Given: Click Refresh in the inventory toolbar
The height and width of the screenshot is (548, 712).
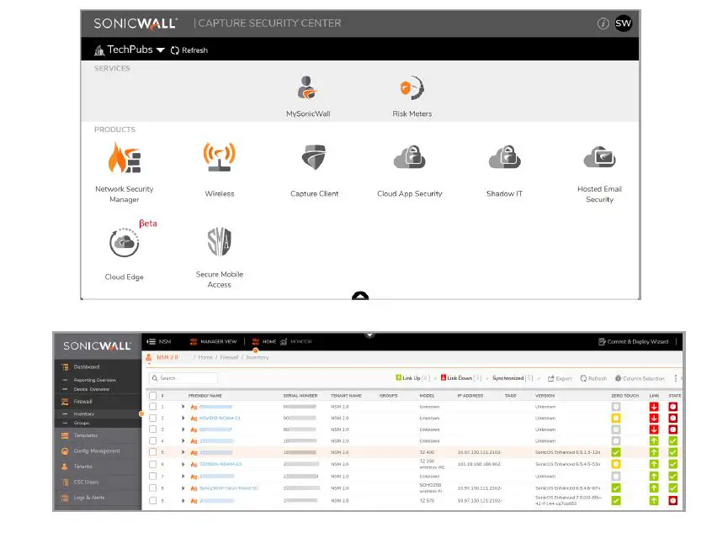Looking at the screenshot, I should [593, 378].
